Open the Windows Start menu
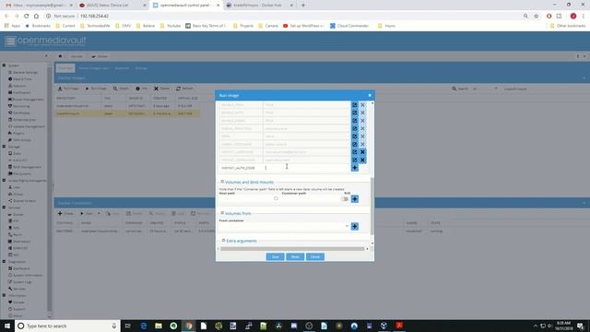 click(7, 326)
